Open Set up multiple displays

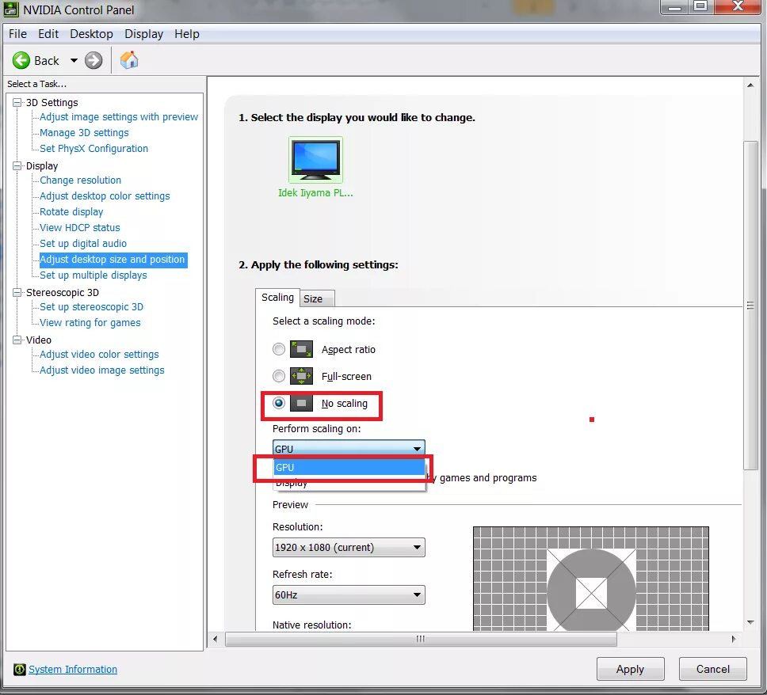click(93, 275)
